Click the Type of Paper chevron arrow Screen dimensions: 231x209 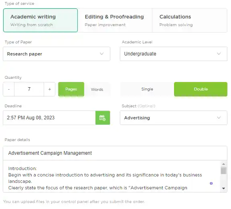[101, 53]
